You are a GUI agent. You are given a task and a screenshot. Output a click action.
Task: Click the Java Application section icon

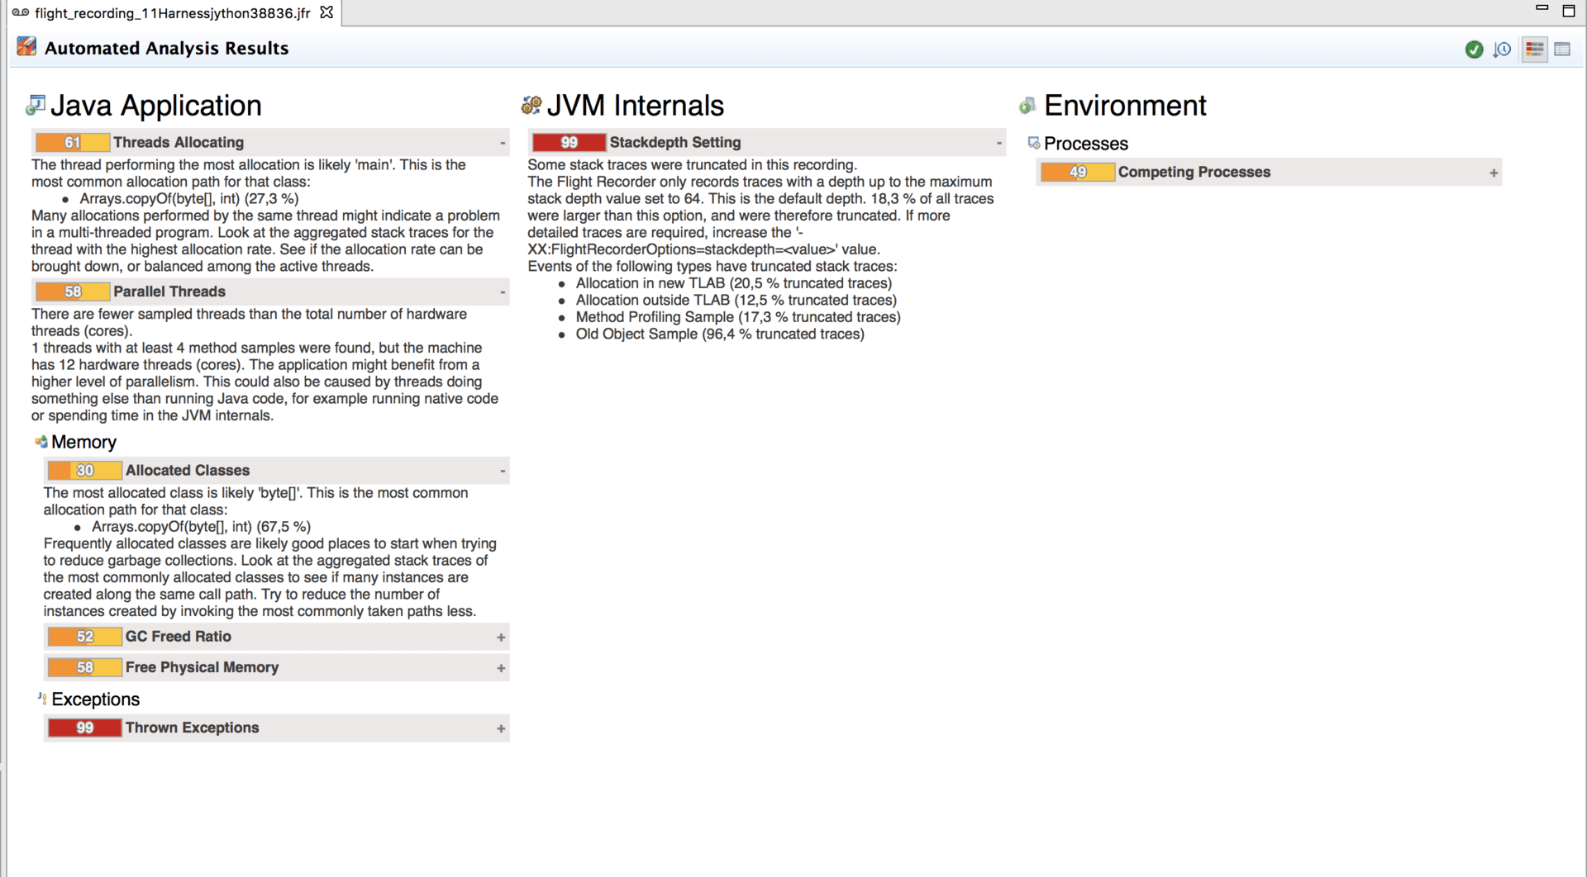(x=36, y=106)
